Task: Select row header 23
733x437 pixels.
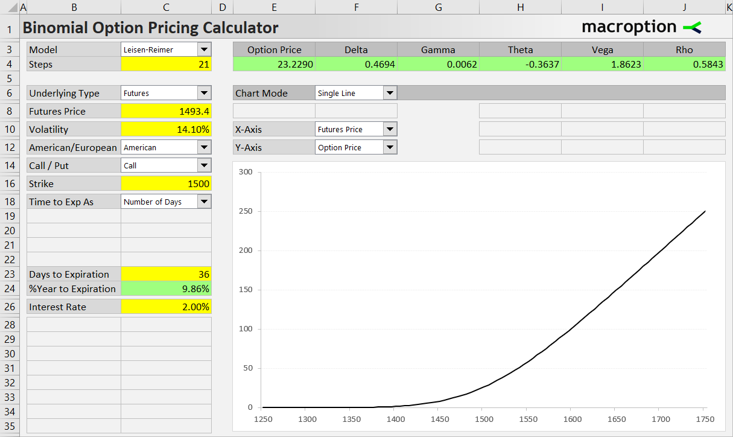Action: (x=10, y=274)
